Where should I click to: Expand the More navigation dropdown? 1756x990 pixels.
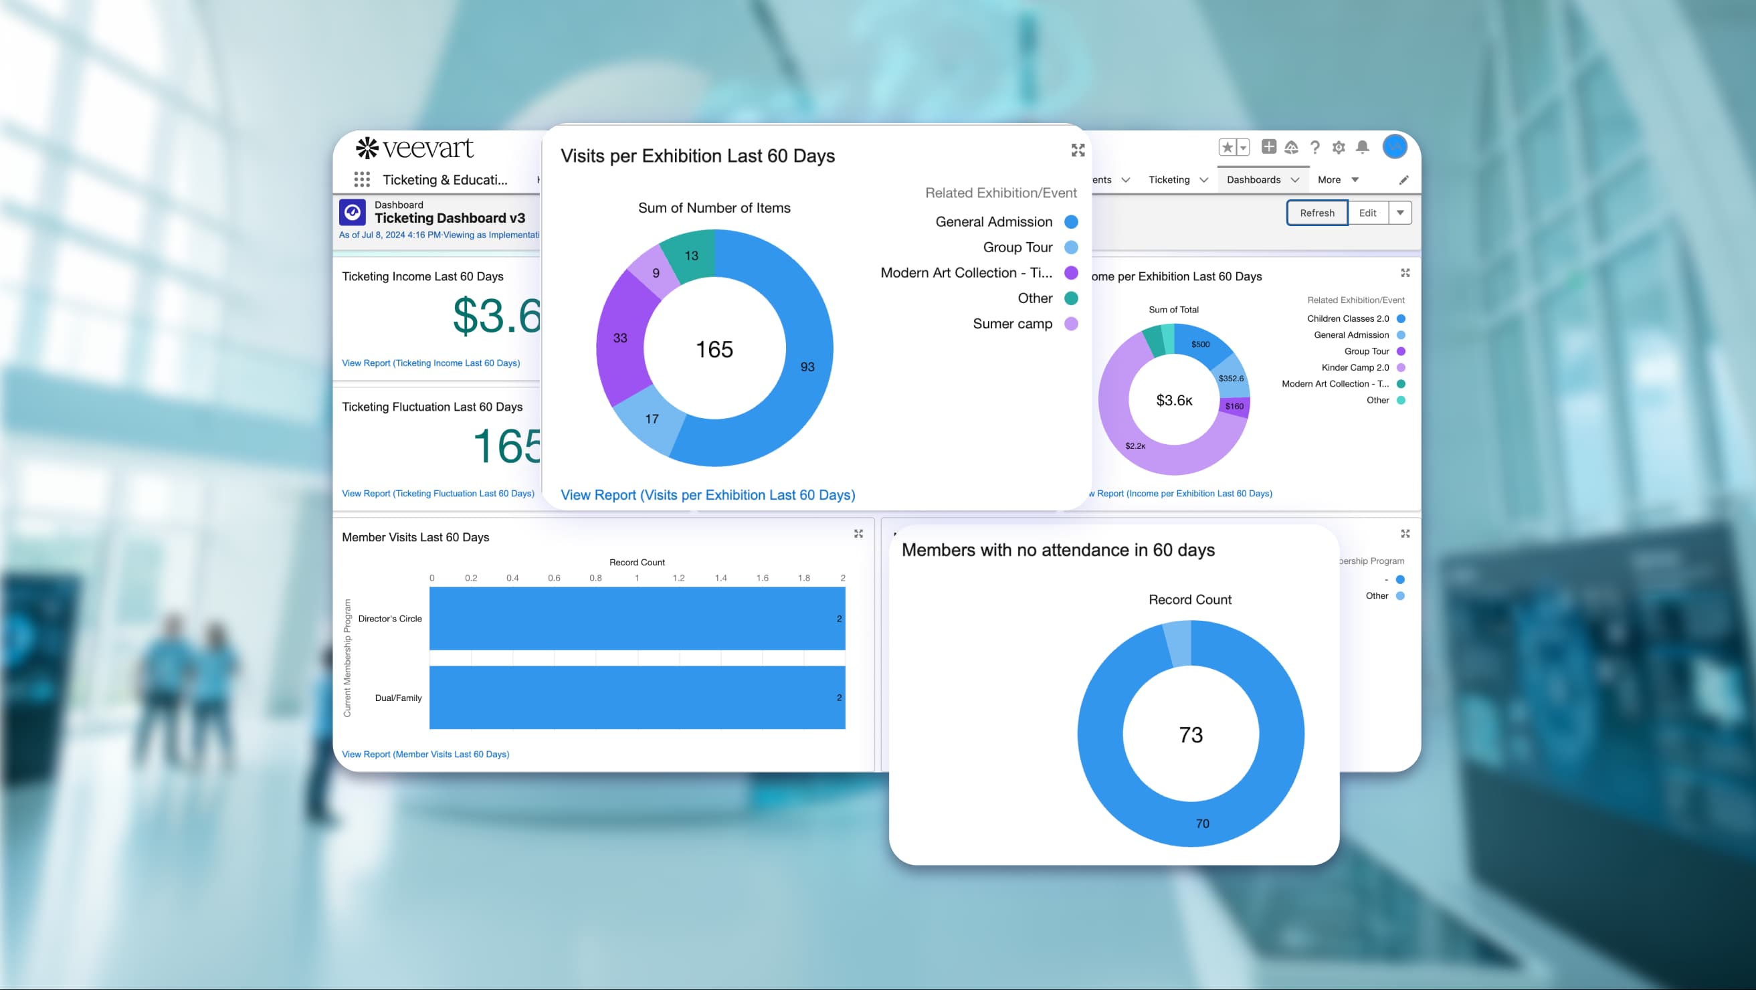[x=1355, y=179]
